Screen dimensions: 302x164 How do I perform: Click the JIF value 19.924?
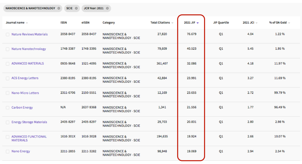(192, 136)
